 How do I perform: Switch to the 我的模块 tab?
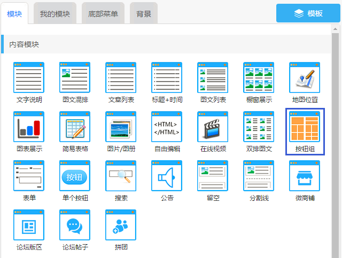[55, 13]
